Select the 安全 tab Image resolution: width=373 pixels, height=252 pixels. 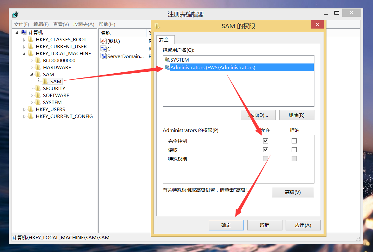tap(166, 40)
